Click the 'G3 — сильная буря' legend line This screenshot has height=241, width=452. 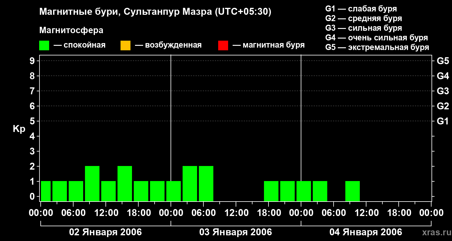(364, 28)
